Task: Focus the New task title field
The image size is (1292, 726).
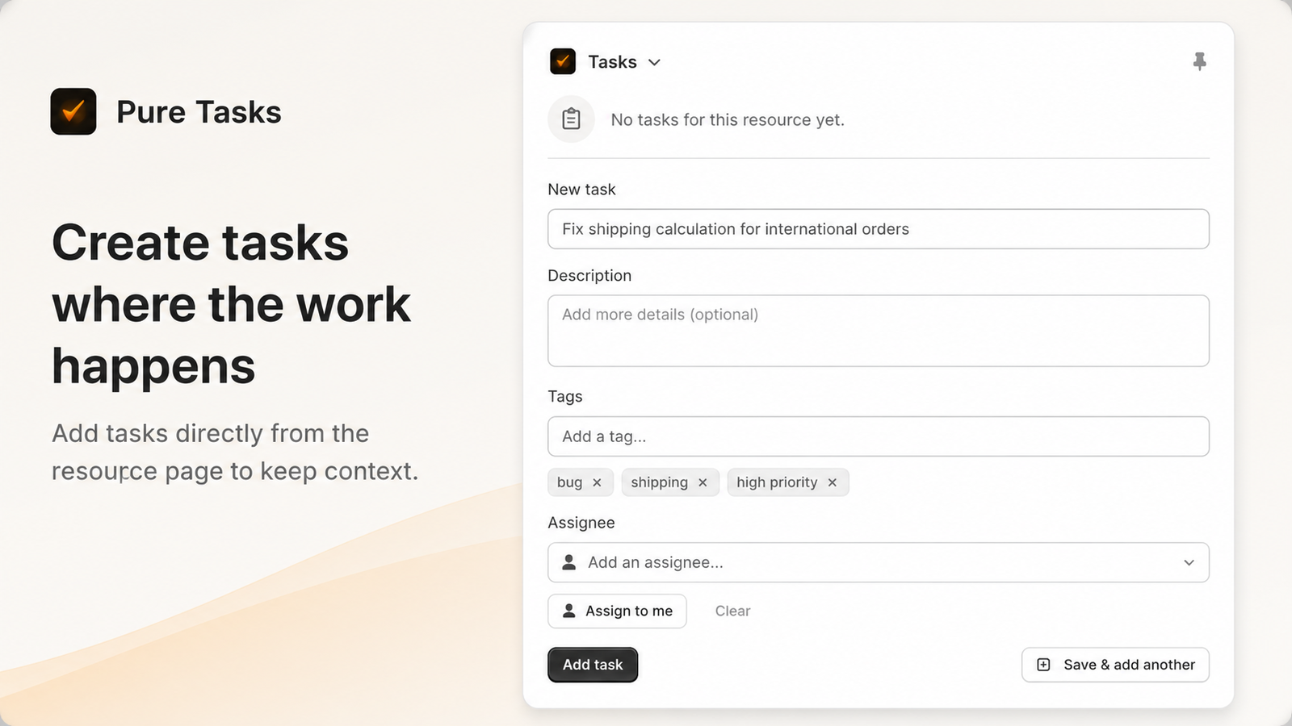Action: click(x=879, y=229)
